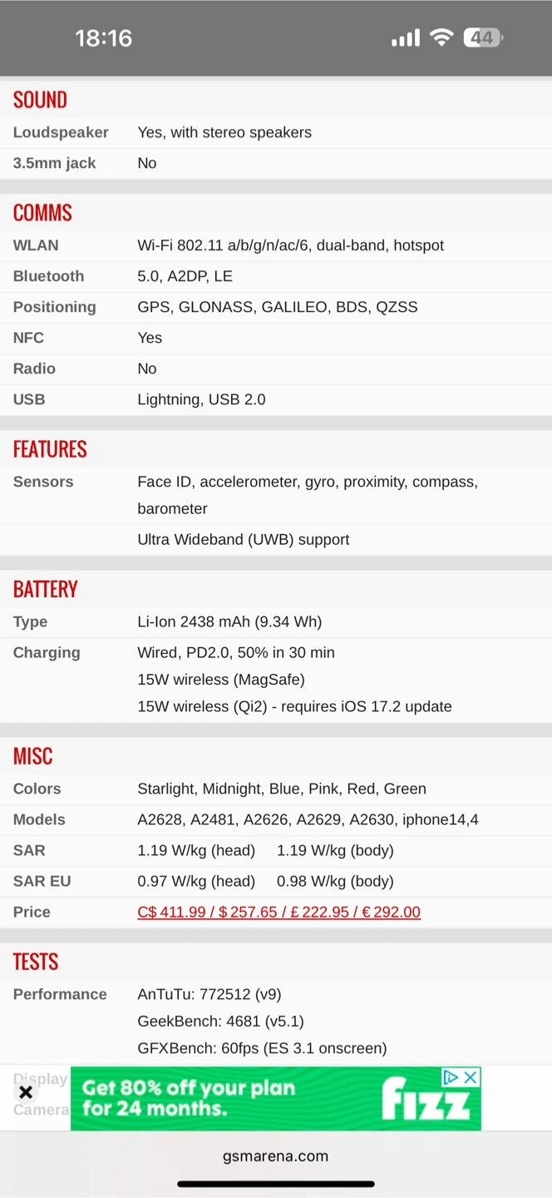Tap the Bluetooth spec label
The image size is (552, 1198).
48,276
